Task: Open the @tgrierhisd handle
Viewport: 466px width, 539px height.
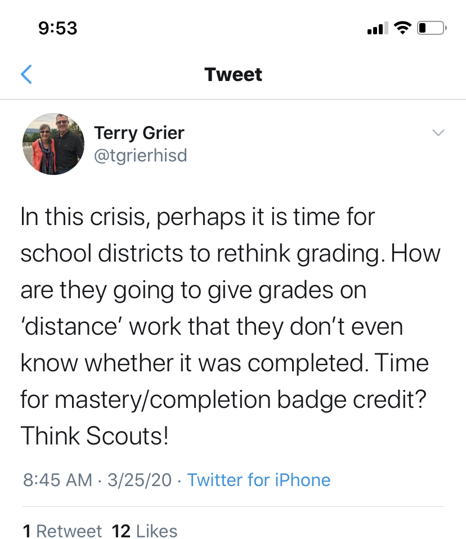Action: point(140,155)
